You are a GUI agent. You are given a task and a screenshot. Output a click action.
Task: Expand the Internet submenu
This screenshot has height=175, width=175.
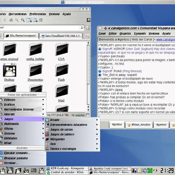(x=22, y=114)
